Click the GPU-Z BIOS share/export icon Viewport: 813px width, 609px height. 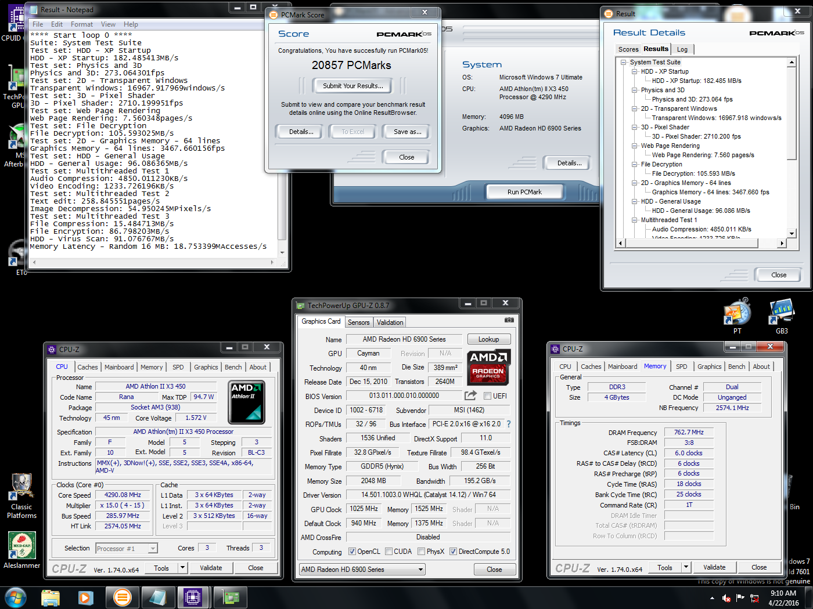[470, 396]
